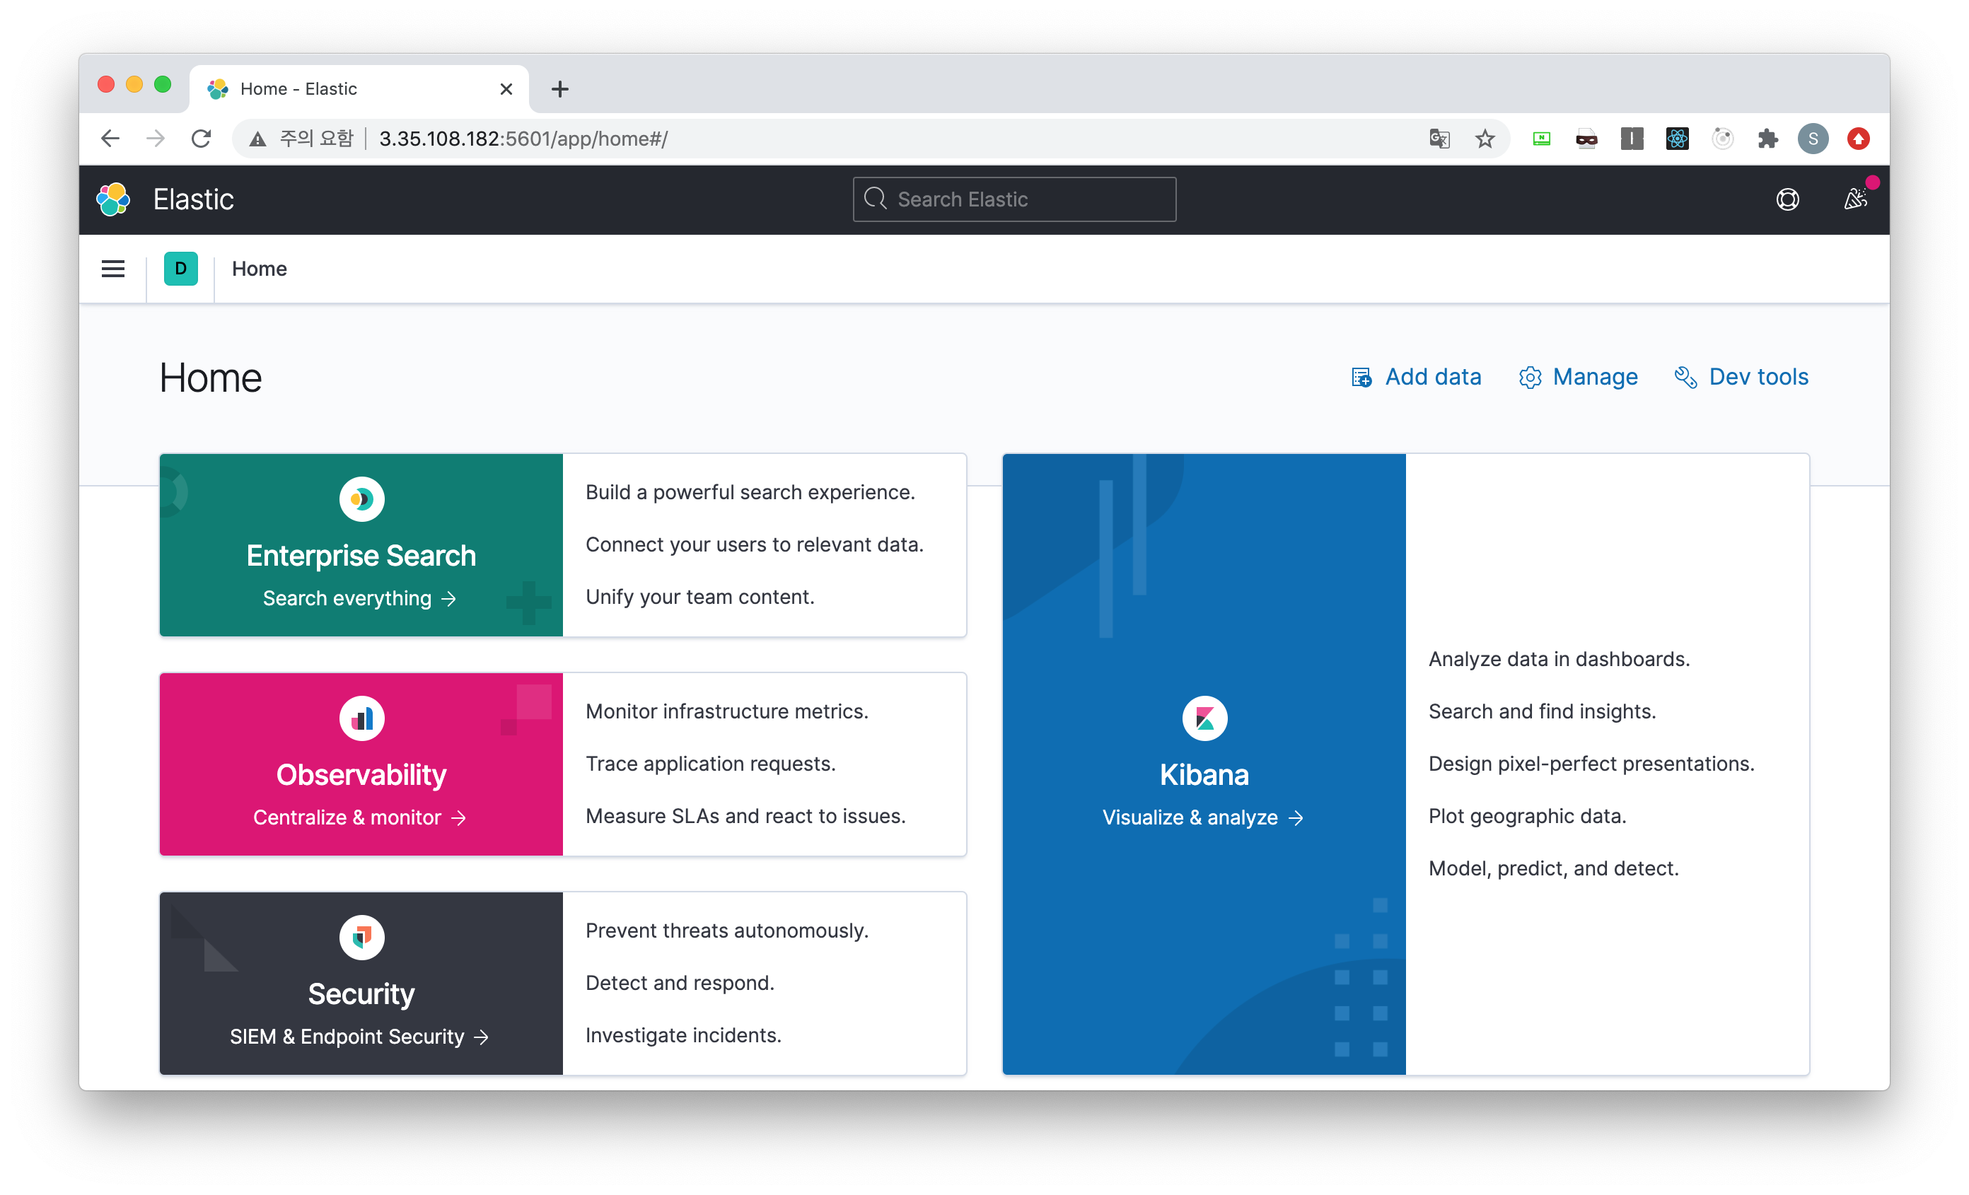Click 'Prevent threats autonomously.' text
This screenshot has width=1969, height=1195.
click(727, 930)
